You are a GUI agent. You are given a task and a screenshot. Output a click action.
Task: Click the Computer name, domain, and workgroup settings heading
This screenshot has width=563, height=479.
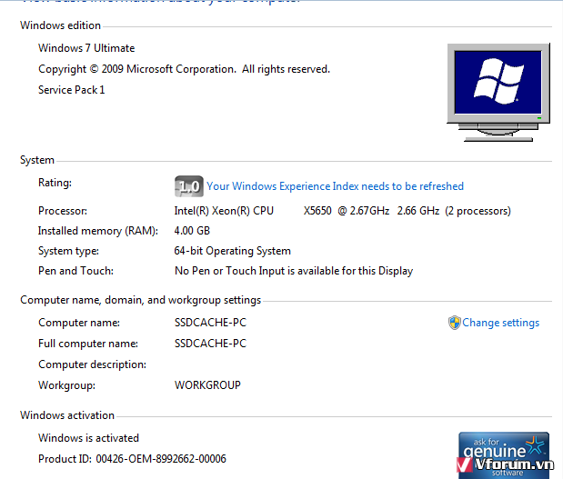[x=140, y=300]
